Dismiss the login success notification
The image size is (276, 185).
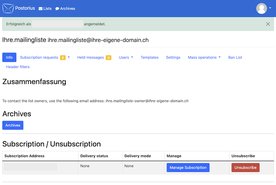tap(268, 24)
